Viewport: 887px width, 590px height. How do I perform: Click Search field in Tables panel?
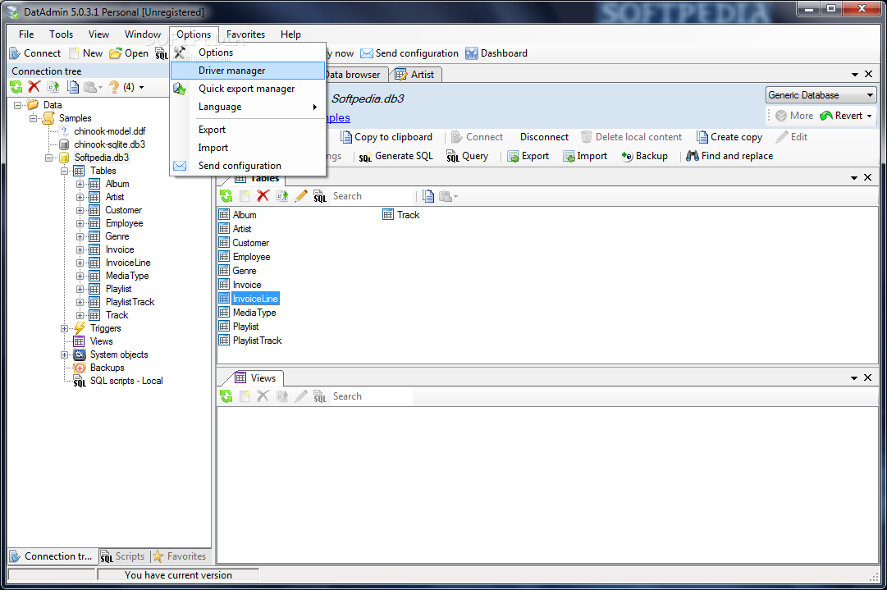373,196
